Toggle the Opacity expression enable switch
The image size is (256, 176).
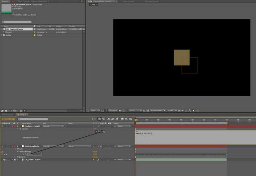pos(96,132)
